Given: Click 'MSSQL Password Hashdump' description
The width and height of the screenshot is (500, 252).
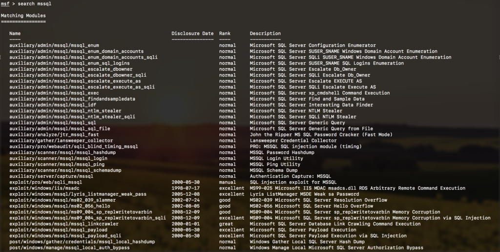Looking at the screenshot, I should [x=282, y=152].
